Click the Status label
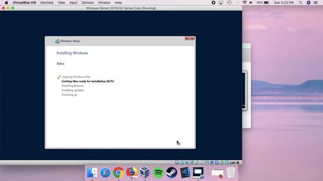The width and height of the screenshot is (323, 181). (61, 64)
